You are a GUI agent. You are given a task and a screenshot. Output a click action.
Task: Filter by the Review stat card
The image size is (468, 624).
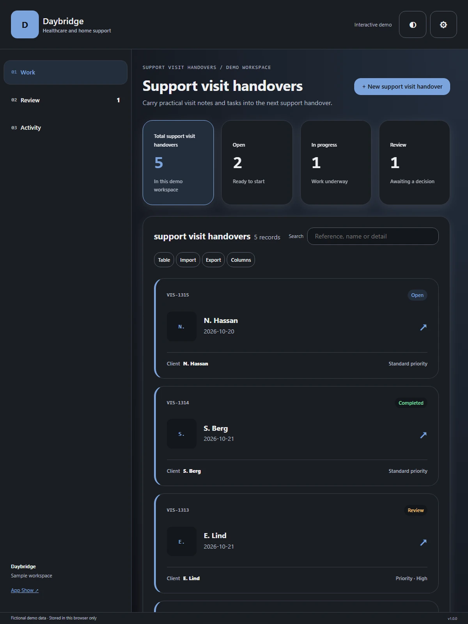coord(415,163)
